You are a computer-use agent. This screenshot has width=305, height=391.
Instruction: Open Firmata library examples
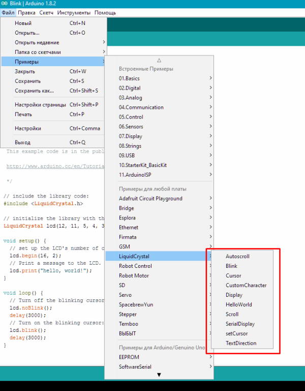[x=159, y=237]
